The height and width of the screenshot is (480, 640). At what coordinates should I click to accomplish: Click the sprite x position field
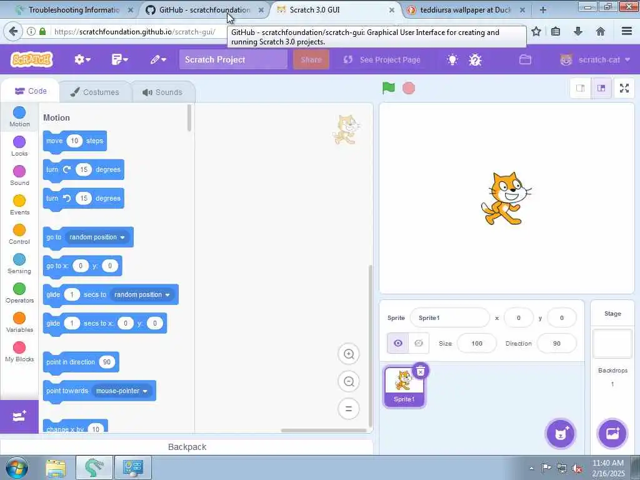click(519, 317)
